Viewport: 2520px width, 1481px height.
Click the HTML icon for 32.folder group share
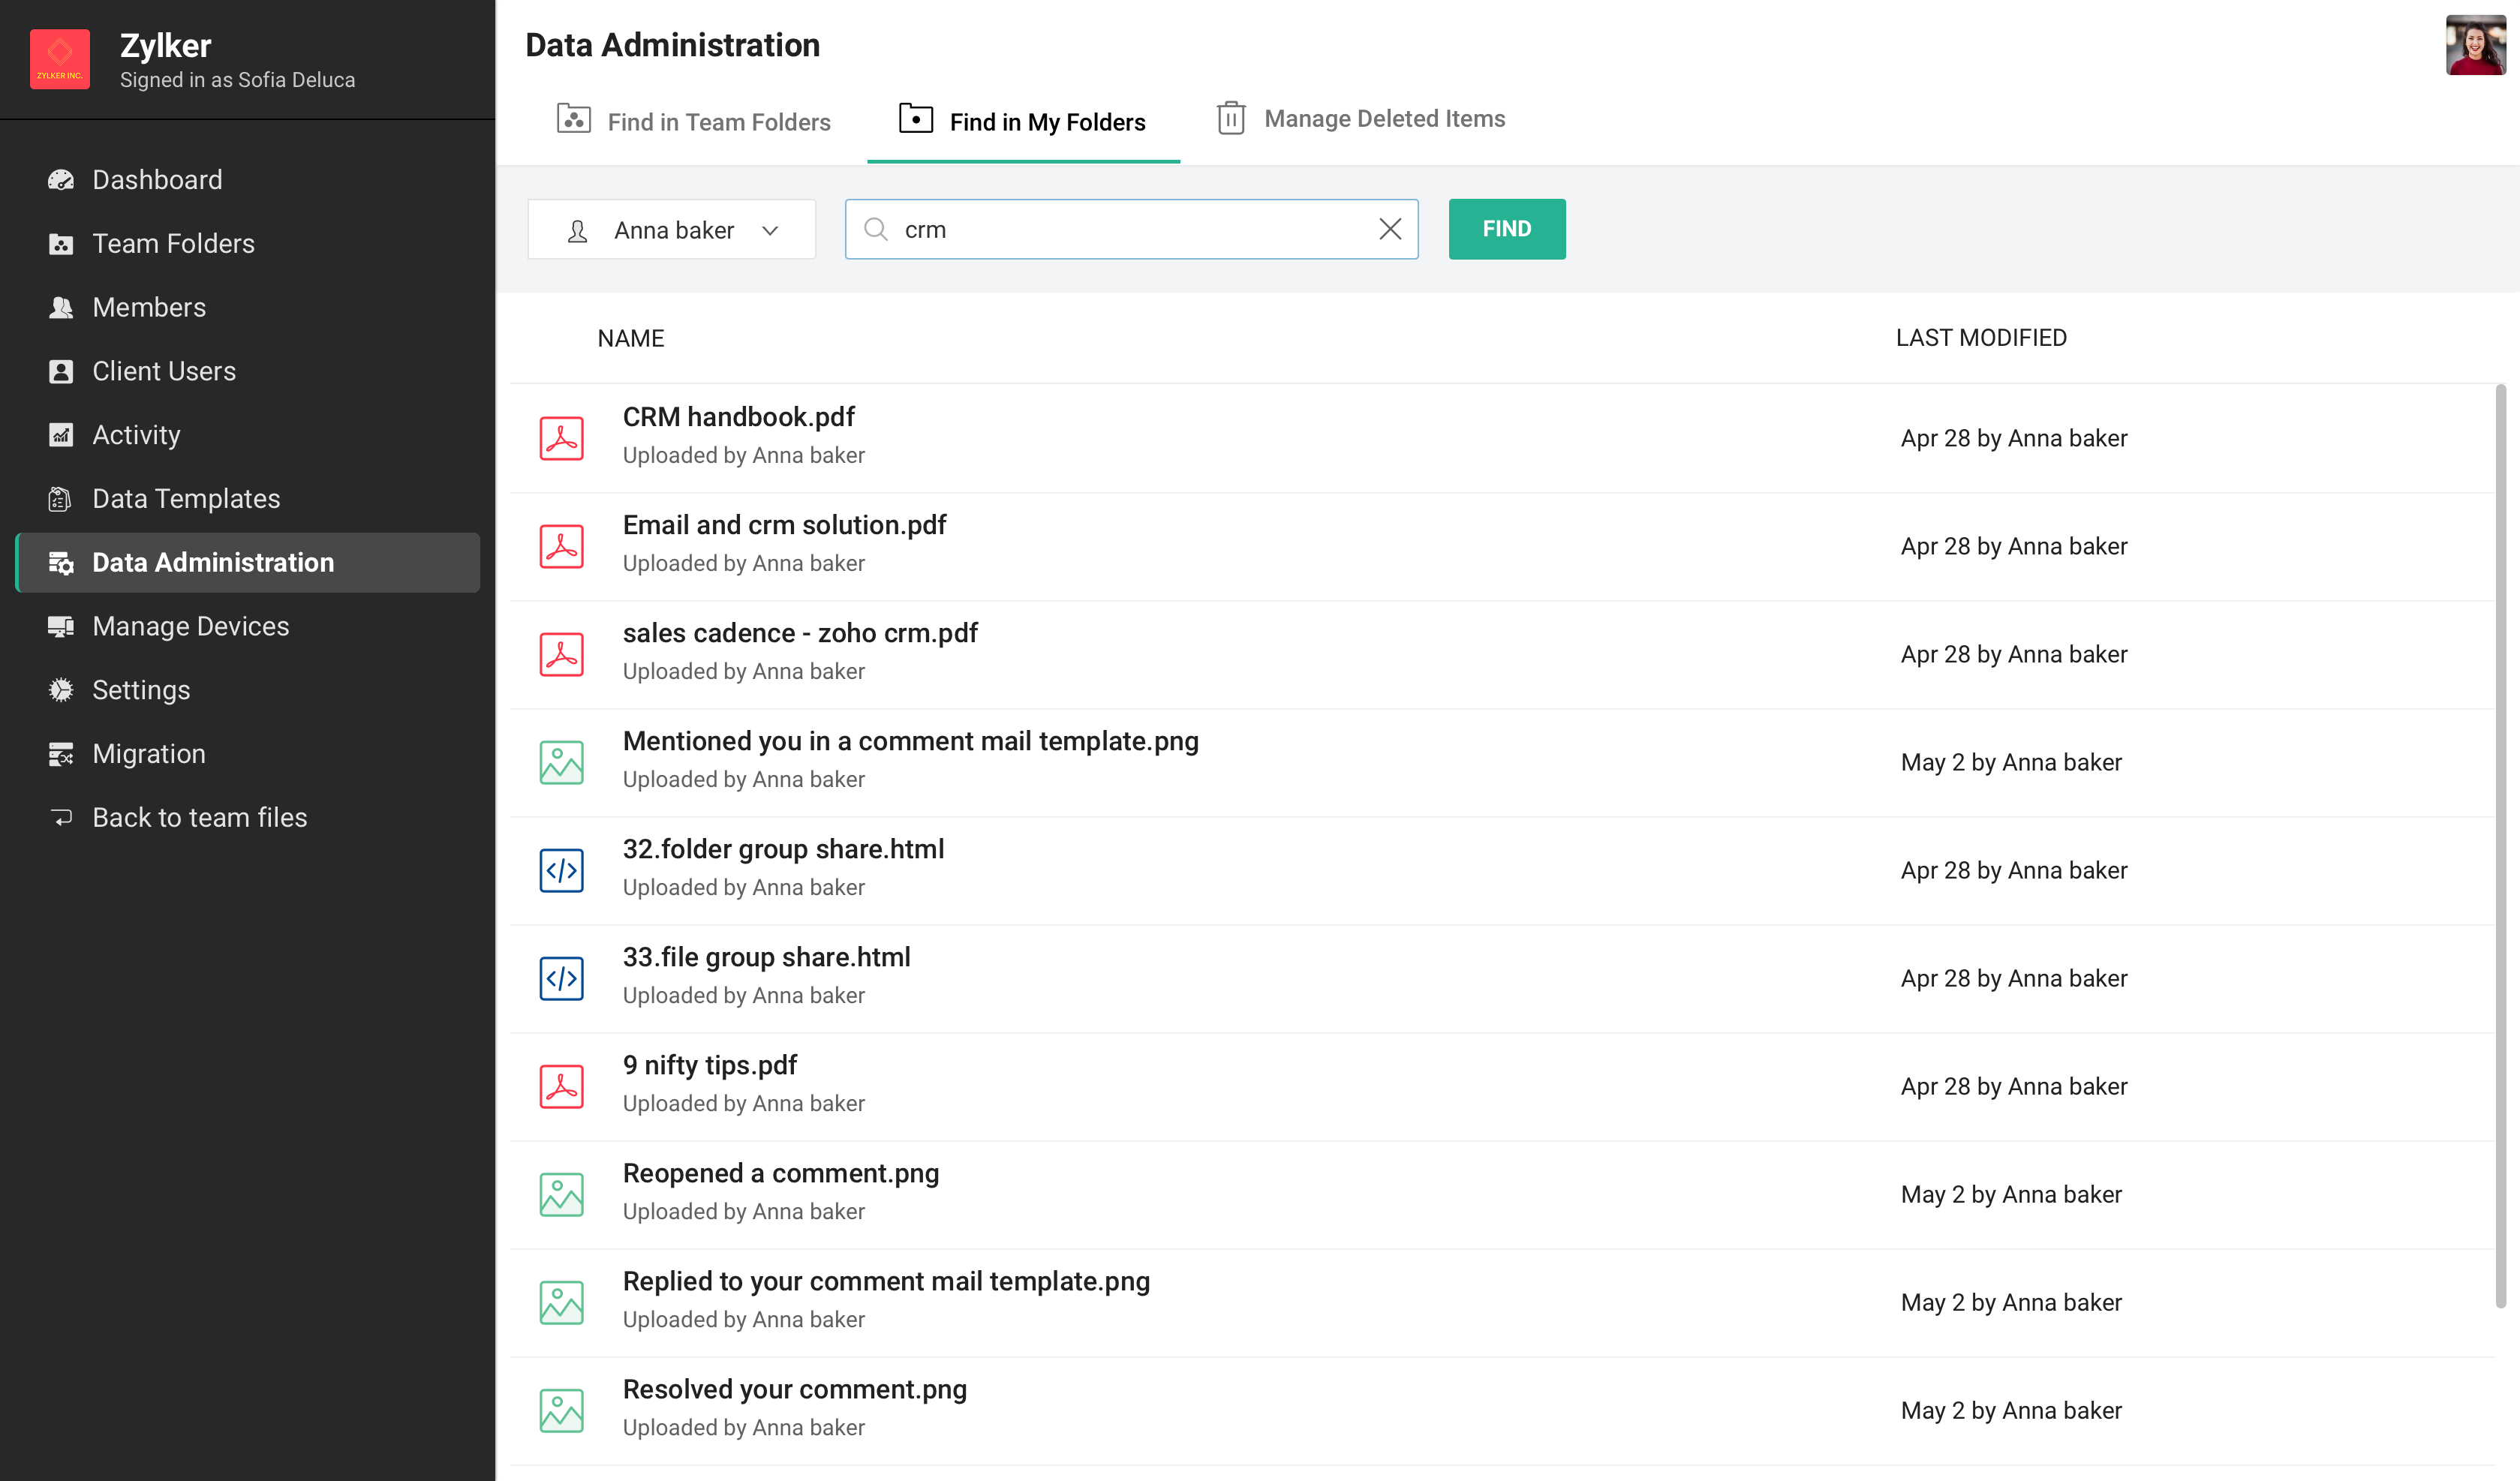point(561,870)
